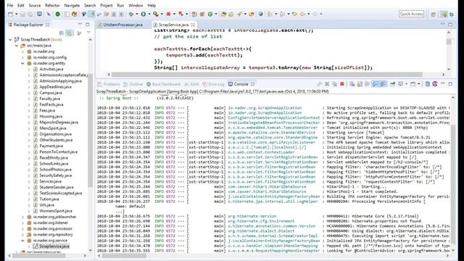The image size is (464, 261).
Task: Click the New Java Class green C icon
Action: point(210,14)
